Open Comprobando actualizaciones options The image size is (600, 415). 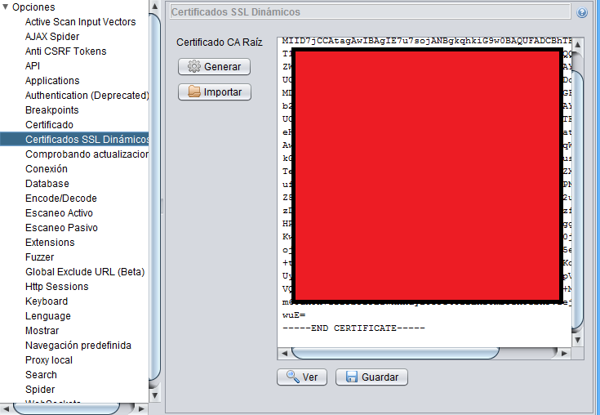coord(87,154)
